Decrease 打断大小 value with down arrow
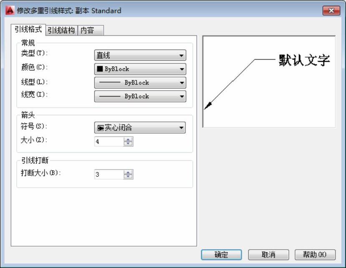Screen dimensions: 346x268 pos(128,176)
